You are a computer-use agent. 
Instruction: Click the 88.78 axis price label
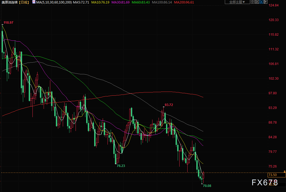(272, 122)
